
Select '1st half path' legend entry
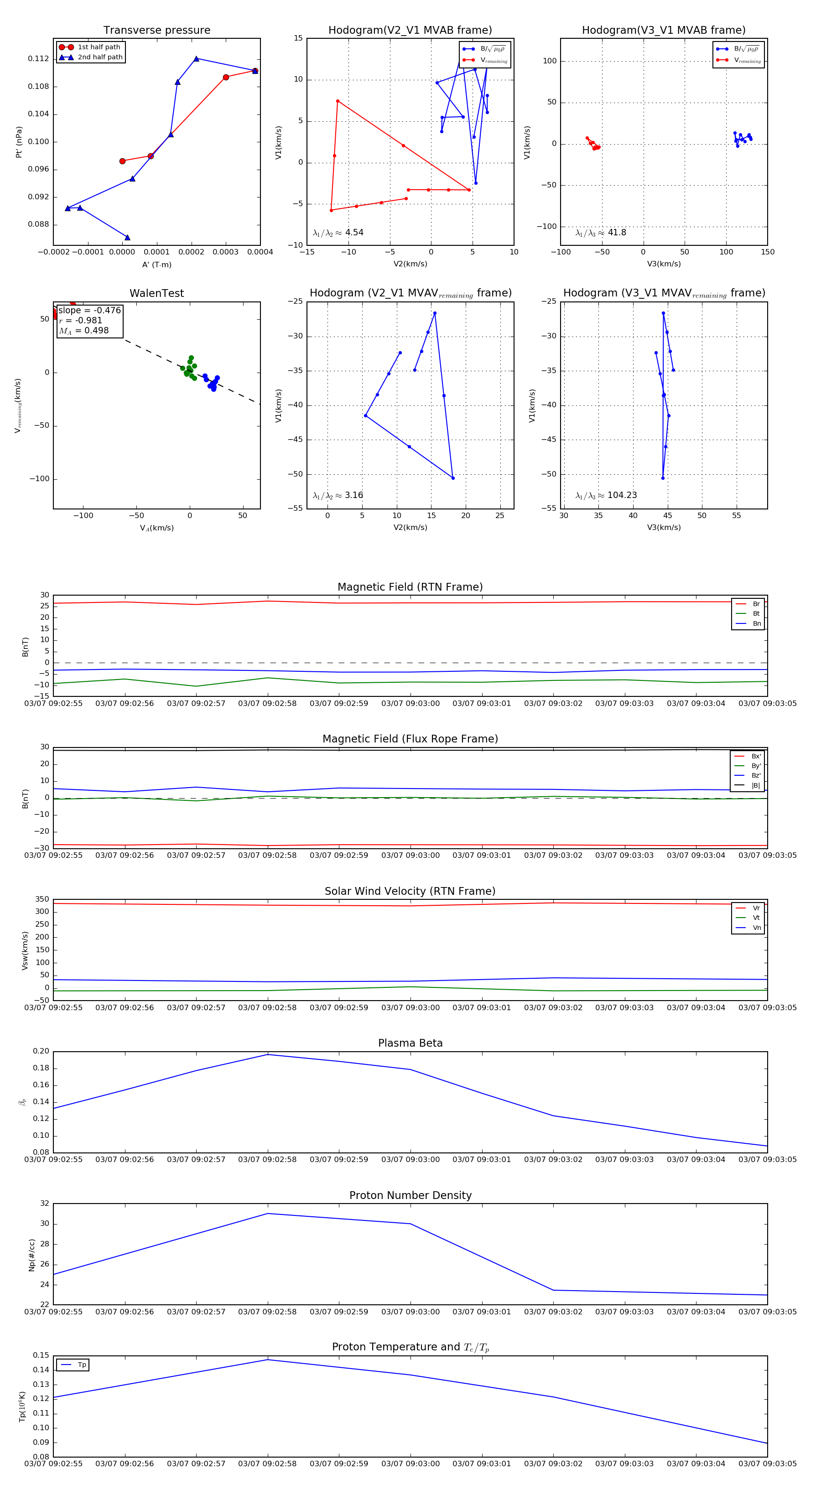pos(90,47)
